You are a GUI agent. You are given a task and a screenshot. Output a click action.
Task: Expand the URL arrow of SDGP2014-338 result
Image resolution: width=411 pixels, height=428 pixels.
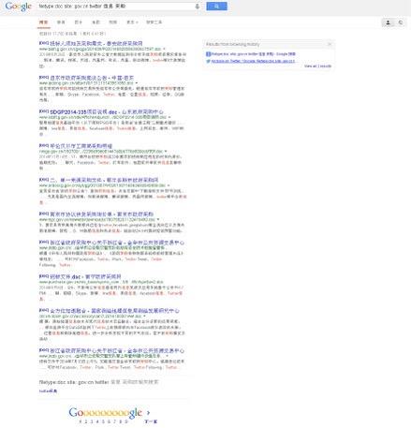(169, 117)
